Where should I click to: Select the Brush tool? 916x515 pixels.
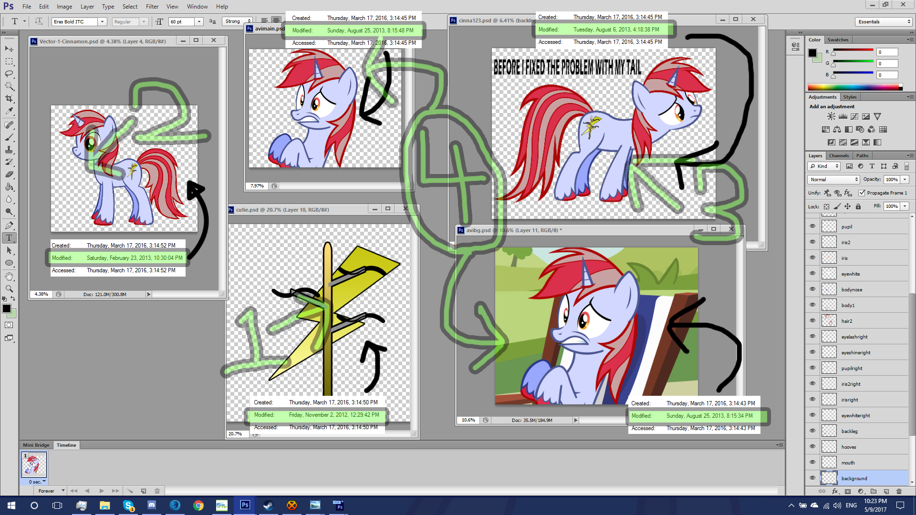[x=9, y=137]
